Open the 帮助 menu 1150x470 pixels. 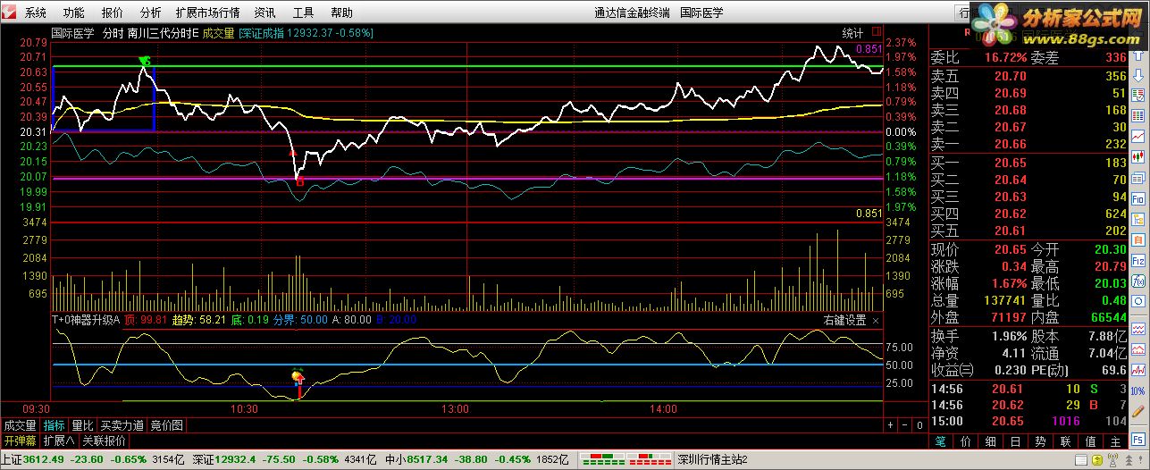(x=341, y=13)
